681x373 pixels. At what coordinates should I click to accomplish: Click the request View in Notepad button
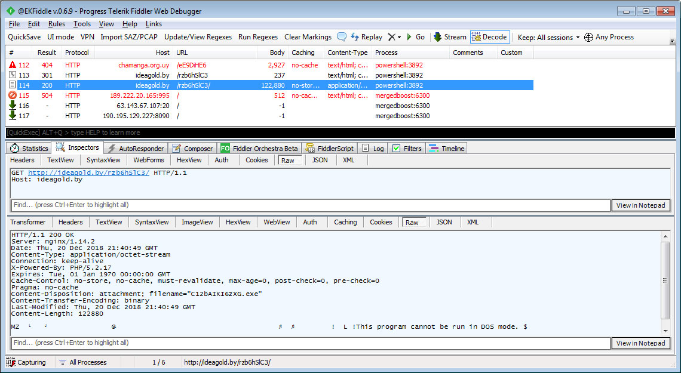click(x=640, y=205)
